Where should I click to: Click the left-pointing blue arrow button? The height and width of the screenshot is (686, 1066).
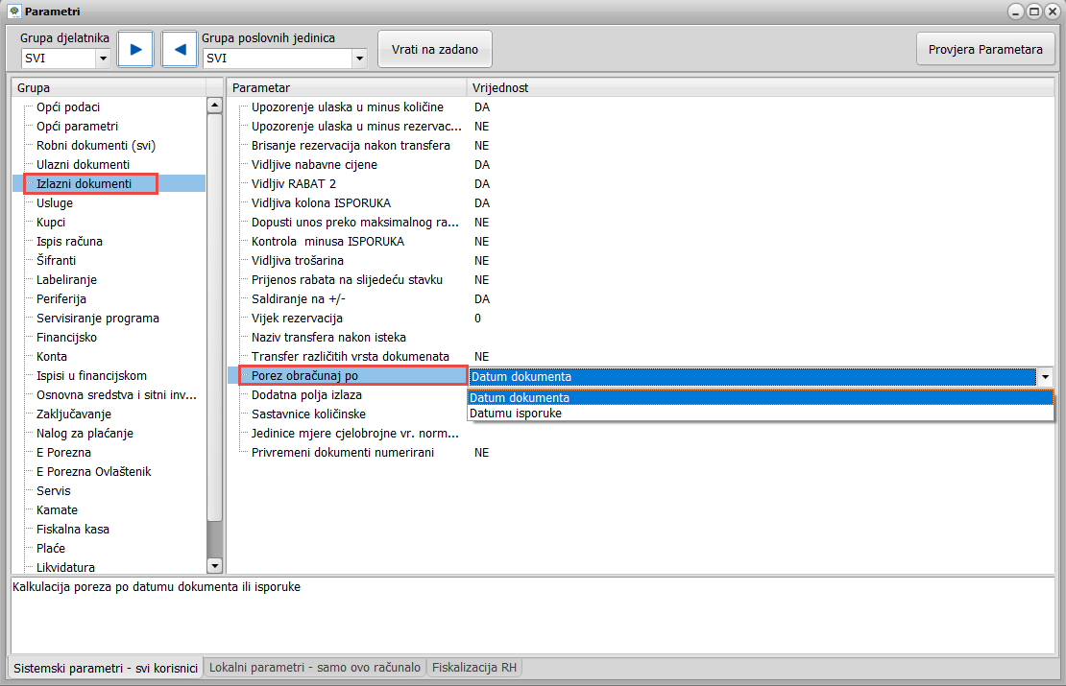(179, 49)
